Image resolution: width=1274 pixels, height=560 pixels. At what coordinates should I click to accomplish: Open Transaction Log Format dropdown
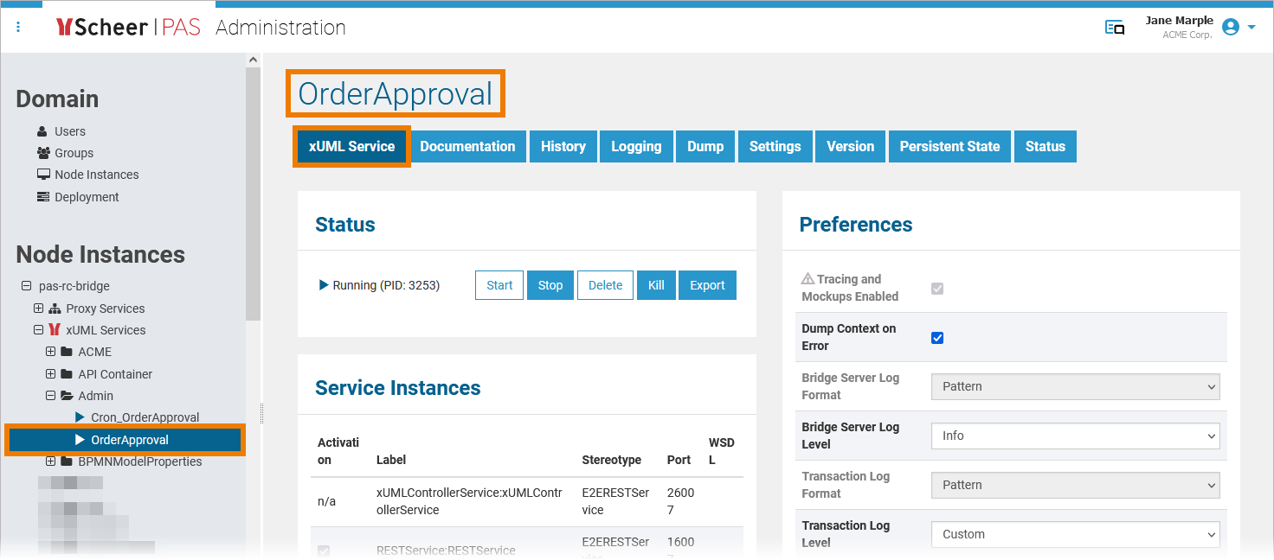[1076, 485]
